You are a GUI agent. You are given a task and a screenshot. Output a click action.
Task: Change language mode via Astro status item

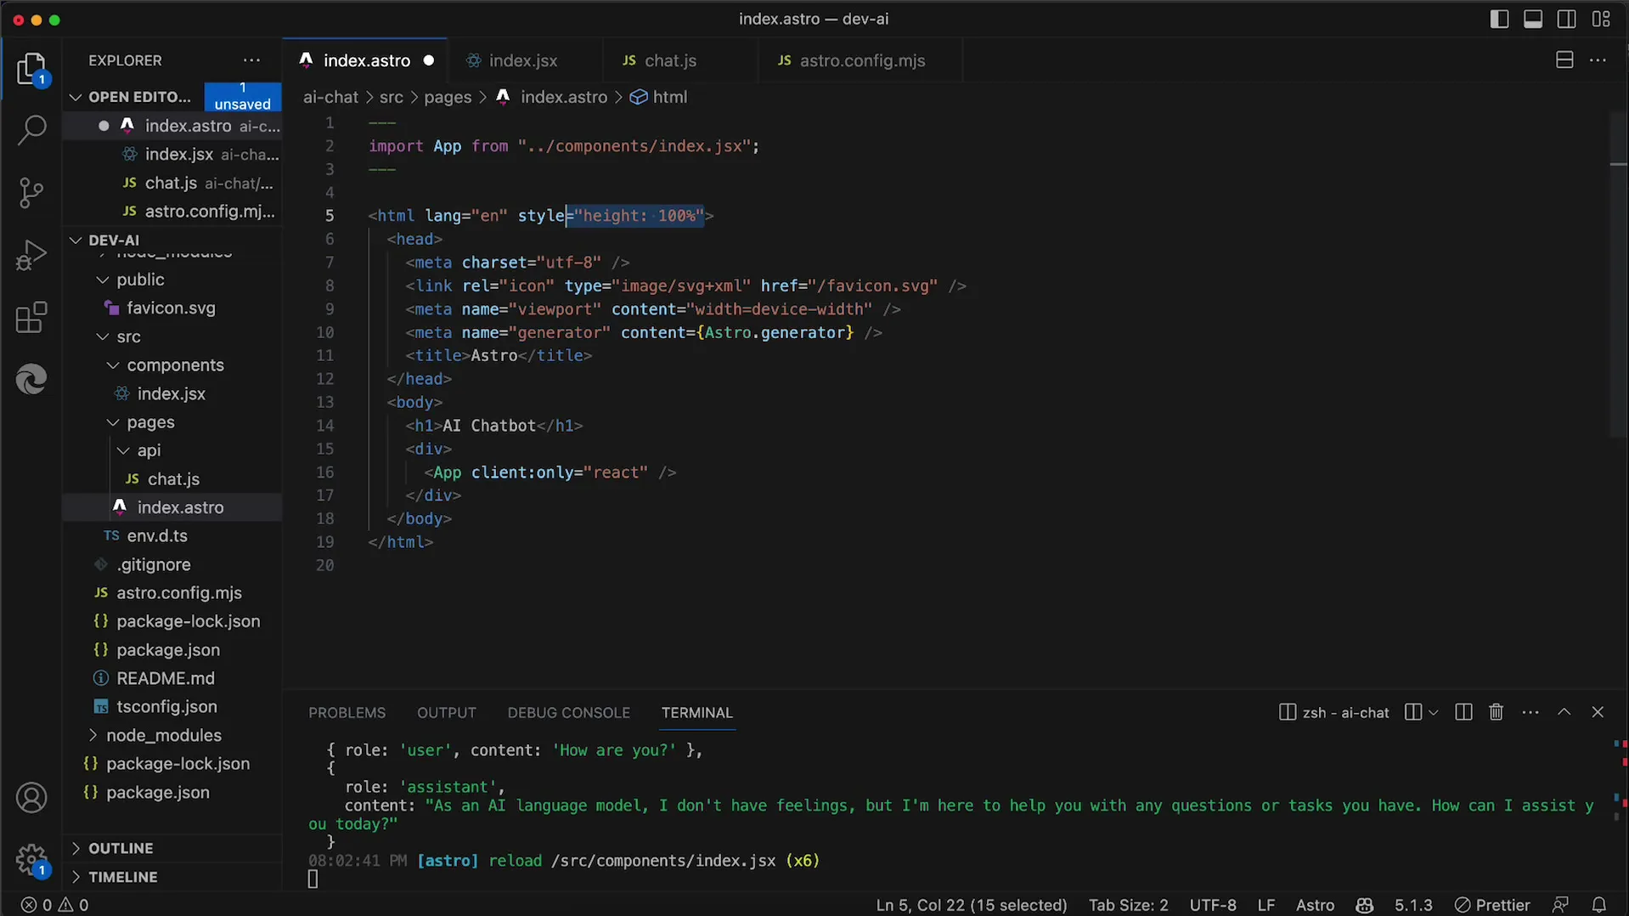(x=1314, y=905)
